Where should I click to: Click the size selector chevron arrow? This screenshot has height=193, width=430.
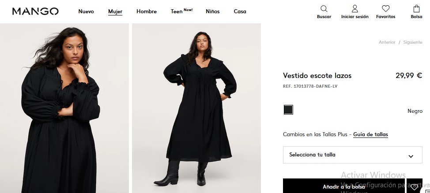point(411,156)
